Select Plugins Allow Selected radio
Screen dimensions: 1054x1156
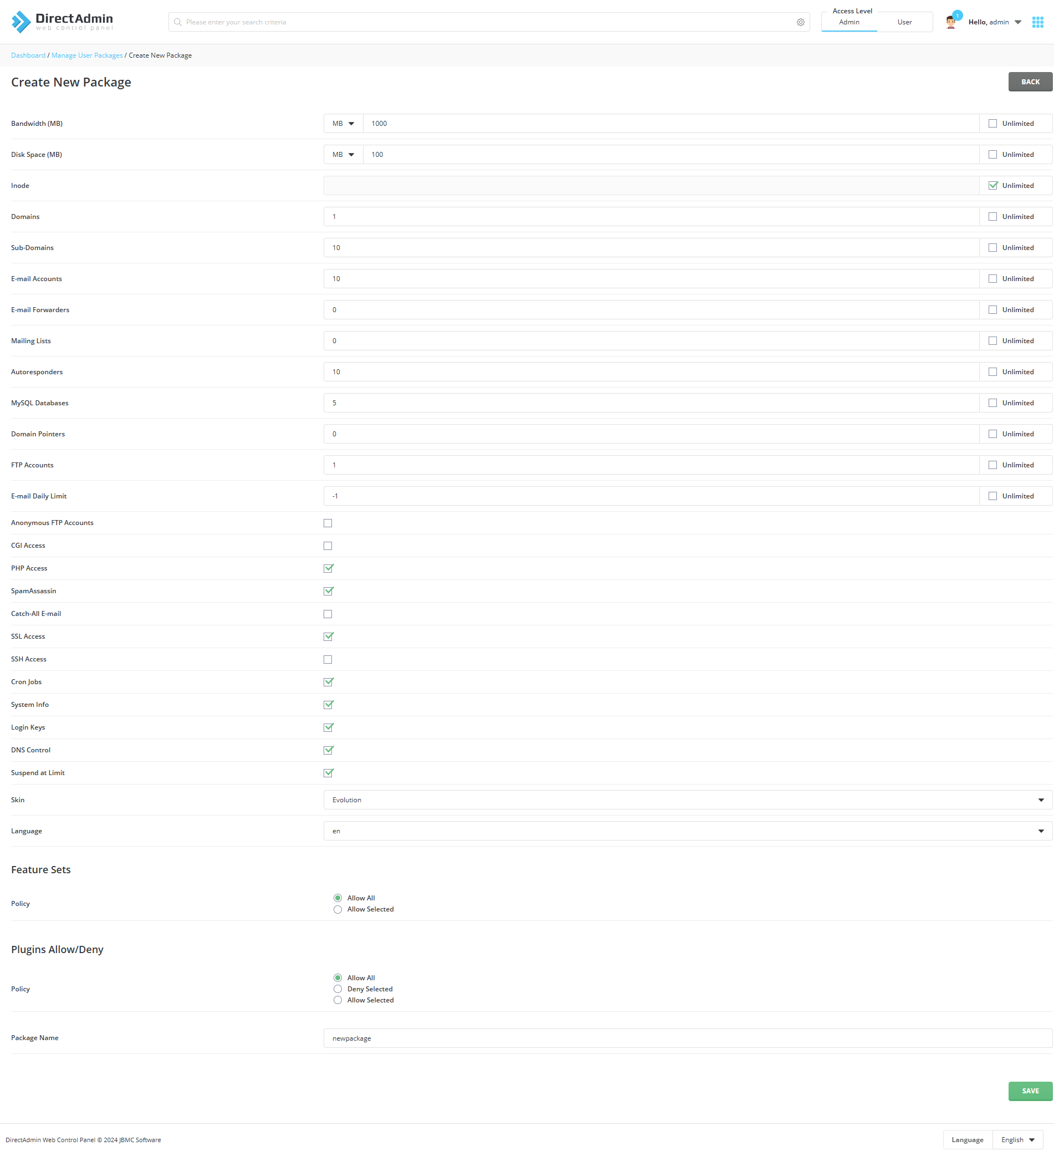point(337,1000)
